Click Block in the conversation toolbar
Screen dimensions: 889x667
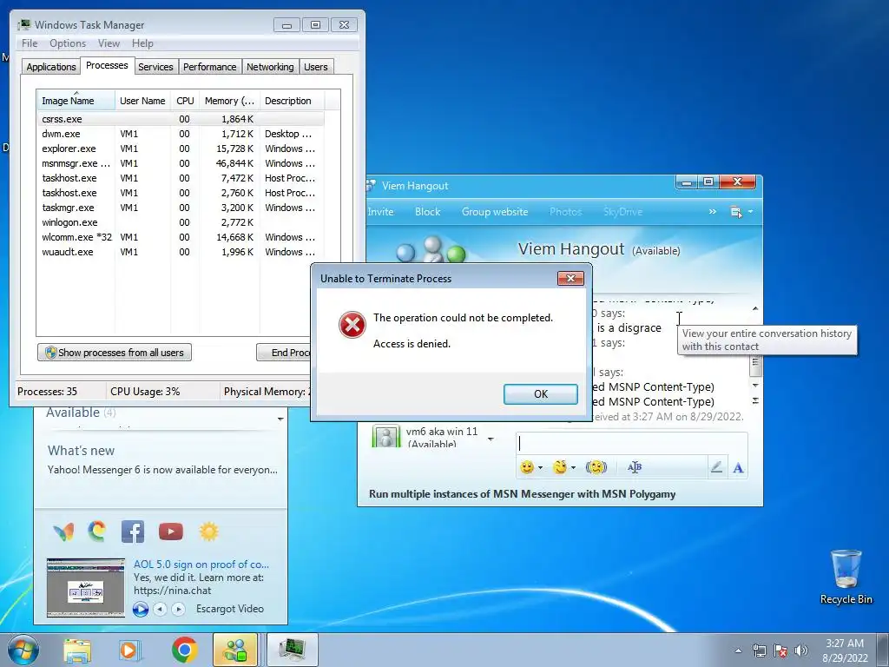(427, 212)
